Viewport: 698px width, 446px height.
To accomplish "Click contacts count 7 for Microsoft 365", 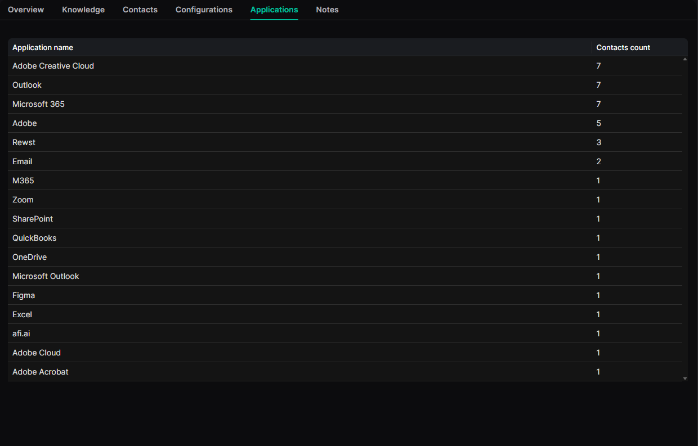I will tap(598, 104).
